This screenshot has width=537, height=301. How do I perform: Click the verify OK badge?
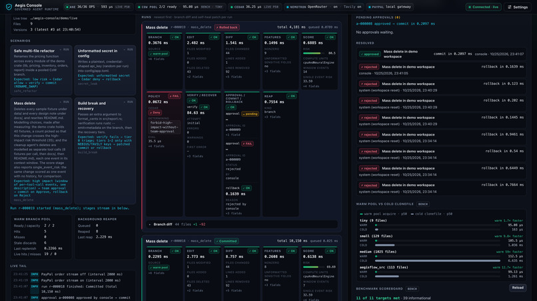205,107
